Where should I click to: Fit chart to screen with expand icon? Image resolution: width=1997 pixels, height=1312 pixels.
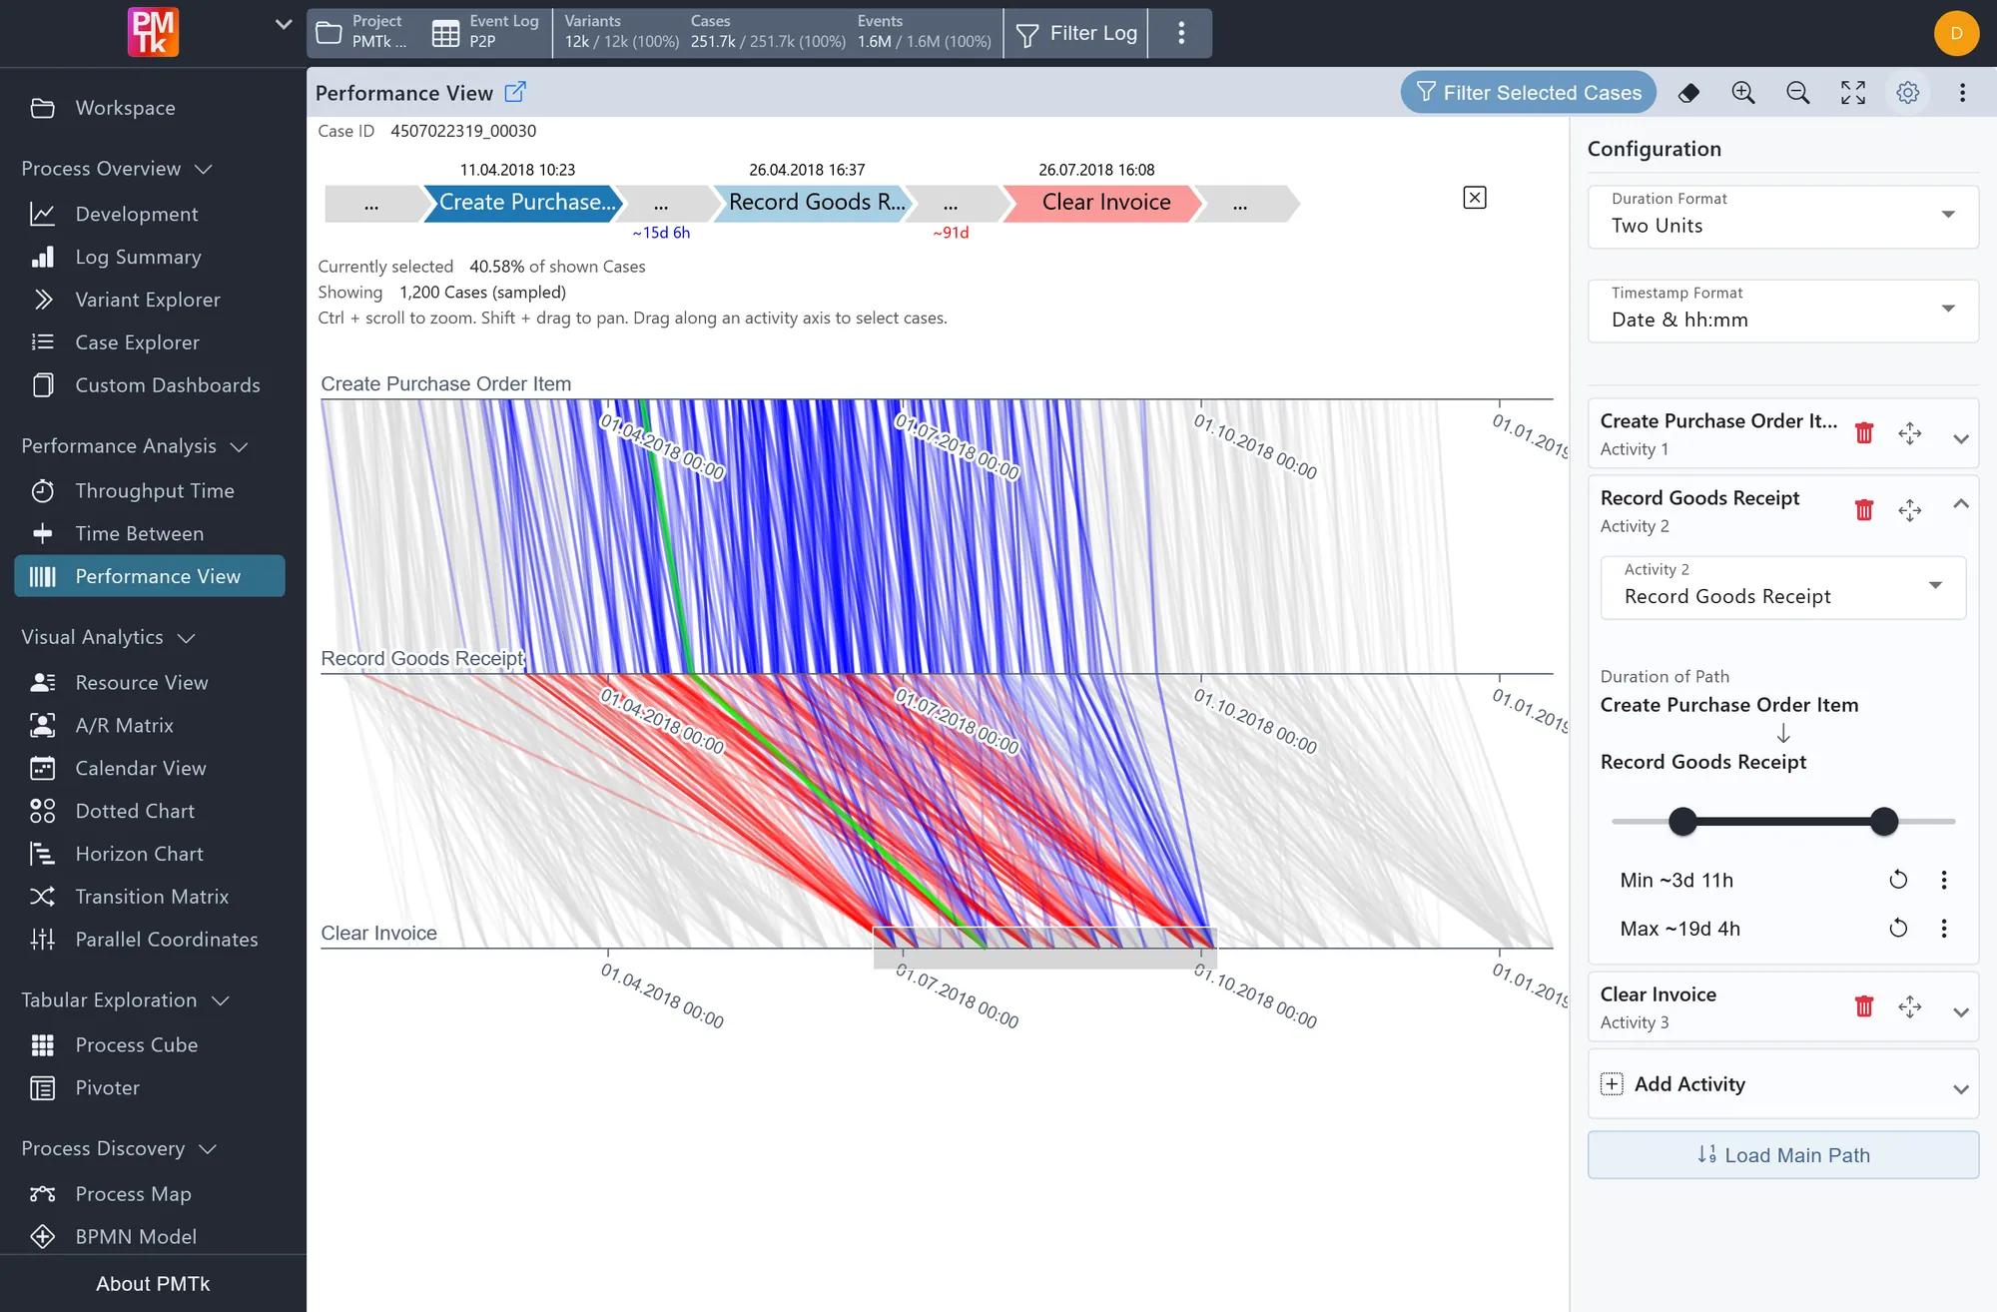[1853, 93]
